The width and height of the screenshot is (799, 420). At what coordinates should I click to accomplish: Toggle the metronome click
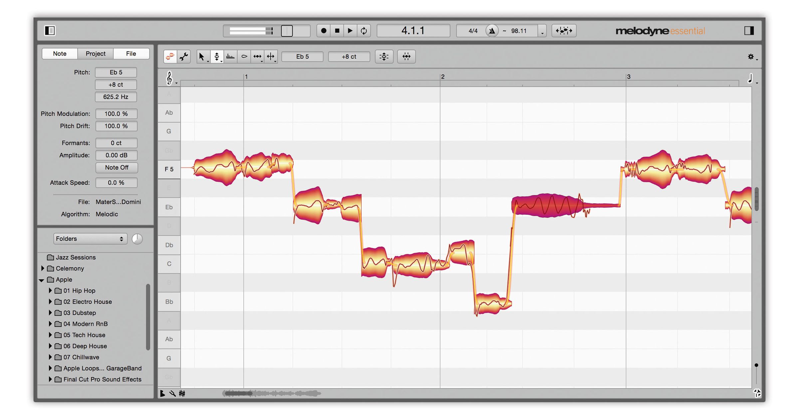click(492, 31)
